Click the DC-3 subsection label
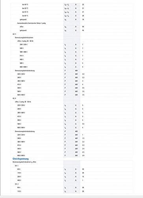Screen dimensions: 143x198 coord(17,184)
